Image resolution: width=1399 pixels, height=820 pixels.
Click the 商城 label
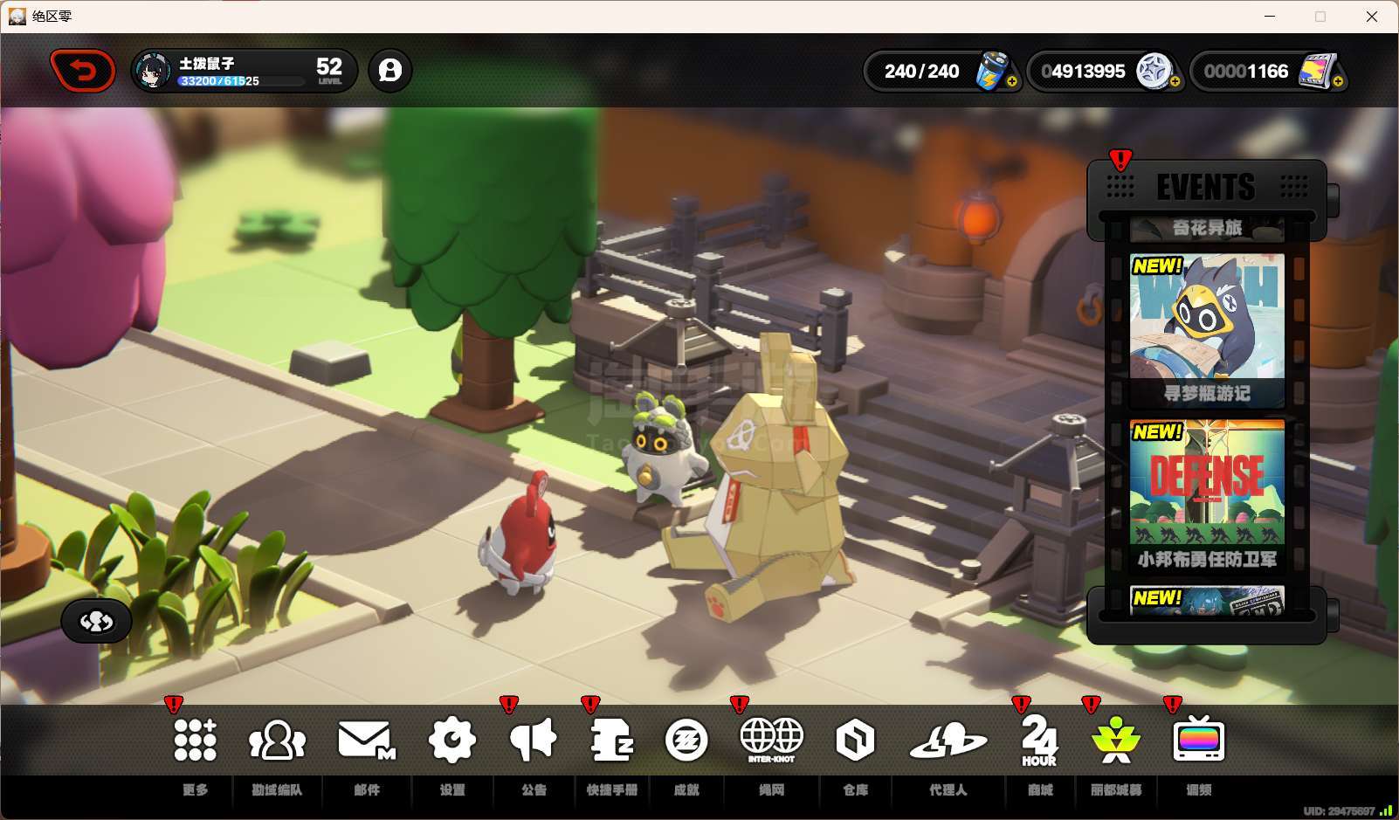click(x=1039, y=789)
